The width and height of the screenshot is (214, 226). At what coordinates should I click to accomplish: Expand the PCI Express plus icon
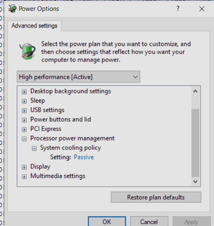tap(24, 129)
